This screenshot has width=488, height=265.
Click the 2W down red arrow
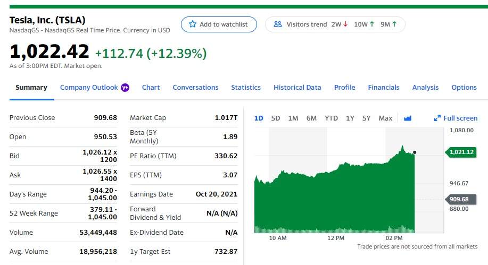pyautogui.click(x=345, y=24)
